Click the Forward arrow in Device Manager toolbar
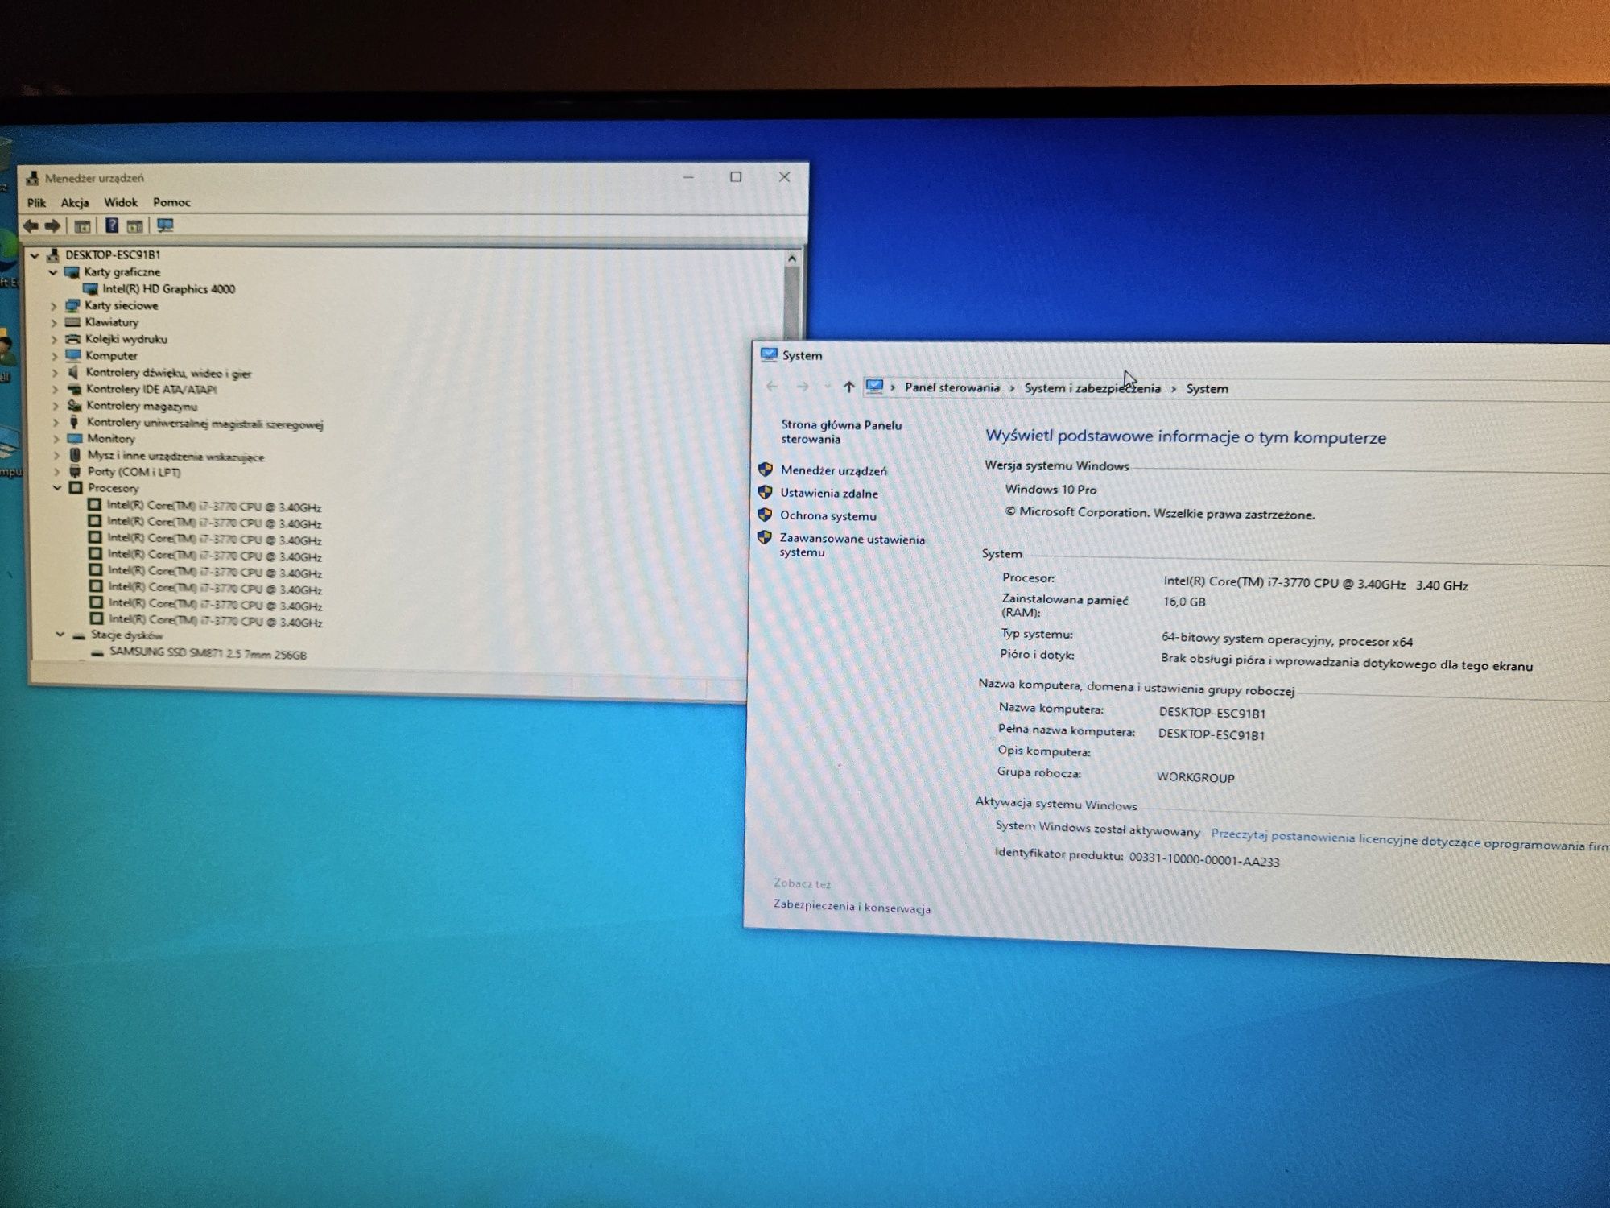Viewport: 1610px width, 1208px height. pyautogui.click(x=52, y=226)
